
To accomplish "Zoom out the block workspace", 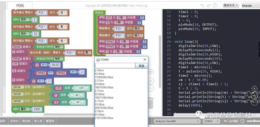I will [x=151, y=89].
